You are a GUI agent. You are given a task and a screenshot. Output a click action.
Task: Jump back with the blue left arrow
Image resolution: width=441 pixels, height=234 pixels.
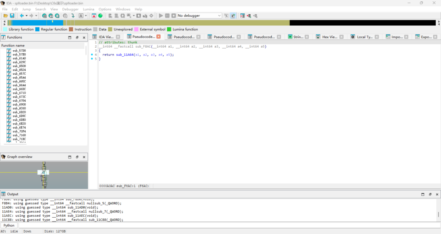22,16
